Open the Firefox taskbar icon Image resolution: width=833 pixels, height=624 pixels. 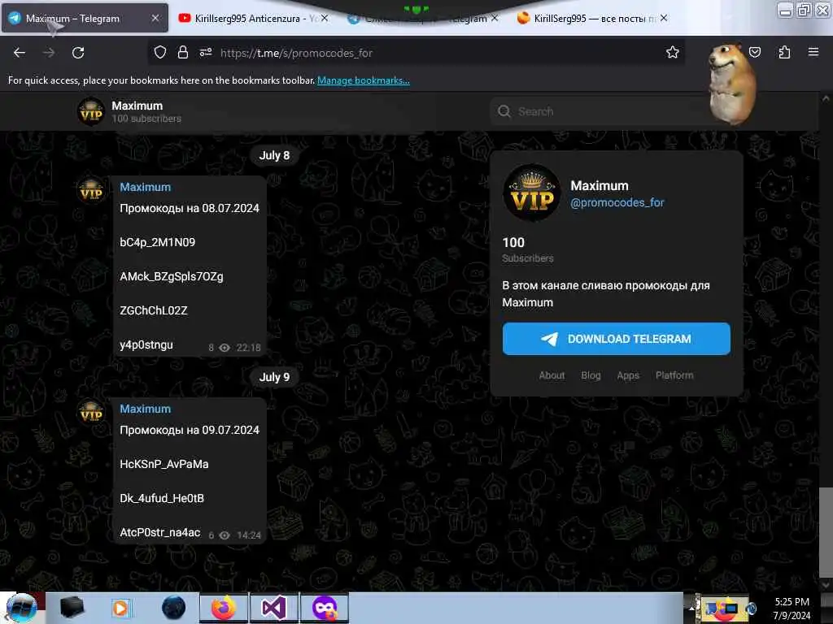point(224,608)
